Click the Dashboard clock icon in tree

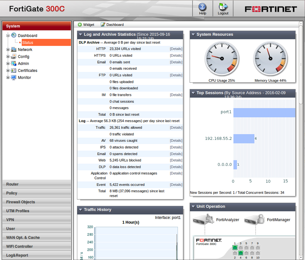click(x=14, y=35)
